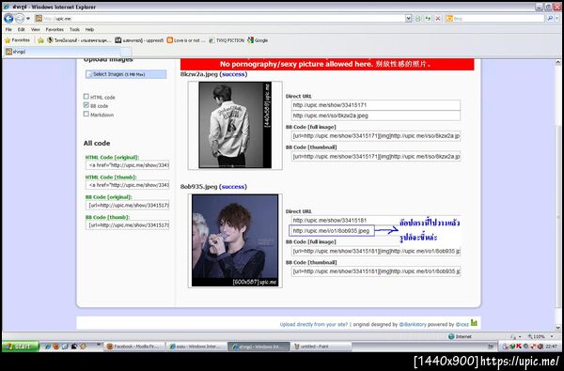Click the Select Images upload button

(x=126, y=74)
